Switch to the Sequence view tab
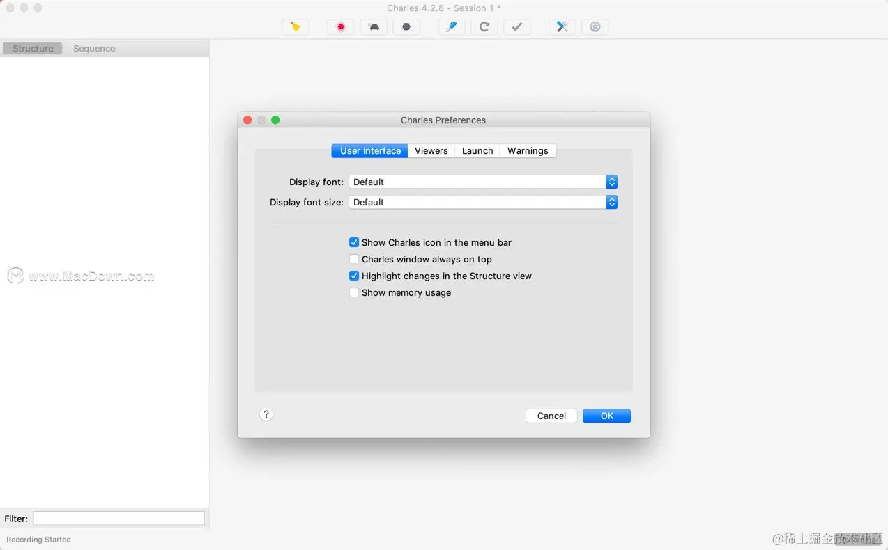The height and width of the screenshot is (550, 888). pyautogui.click(x=94, y=48)
